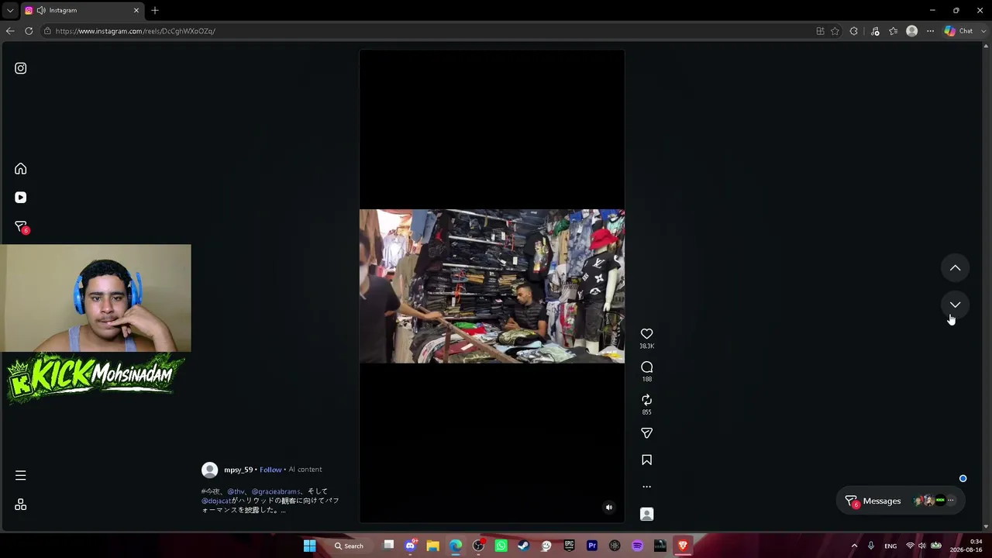
Task: Go back in the browser
Action: tap(10, 31)
